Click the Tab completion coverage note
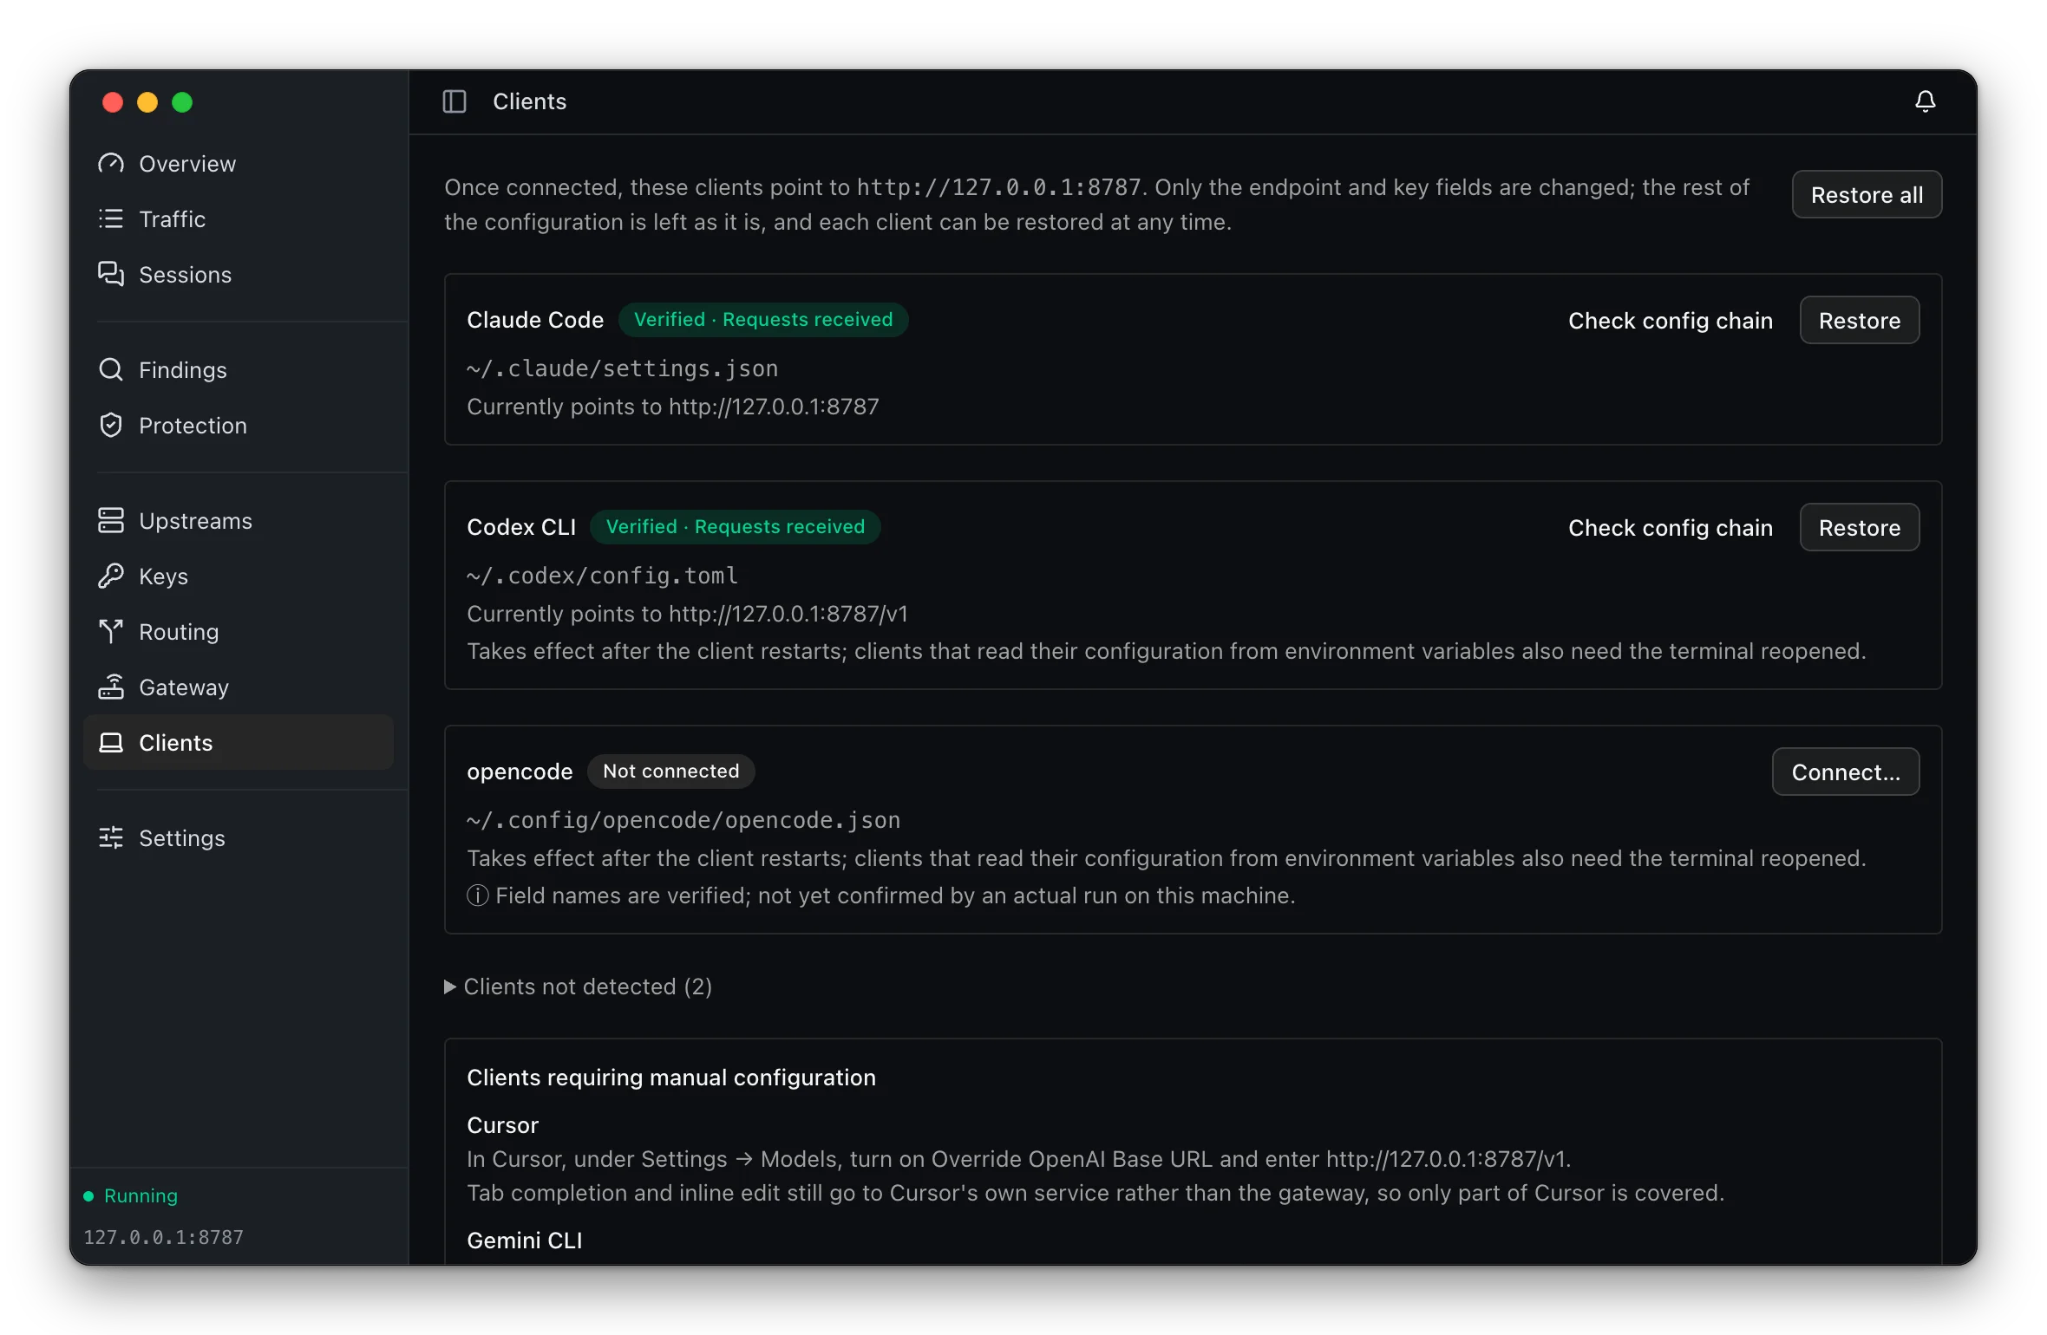The image size is (2047, 1335). 1095,1194
